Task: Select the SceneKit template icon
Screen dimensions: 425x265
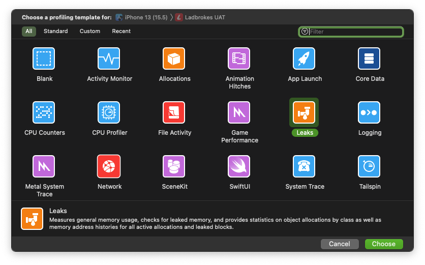Action: coord(174,166)
